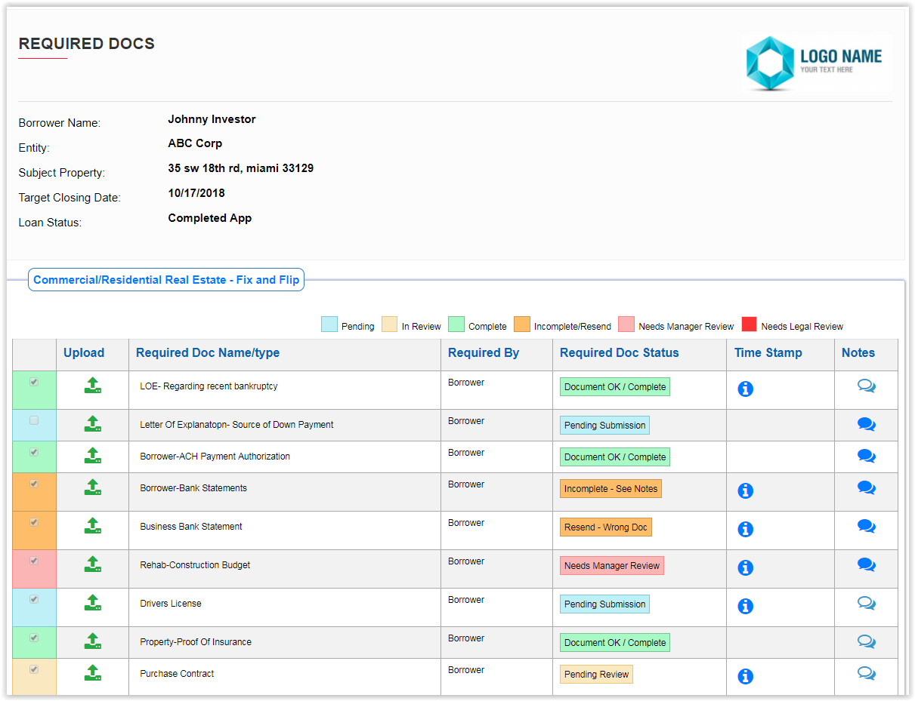915x701 pixels.
Task: Click subject property address 35 sw 18th rd
Action: point(240,168)
